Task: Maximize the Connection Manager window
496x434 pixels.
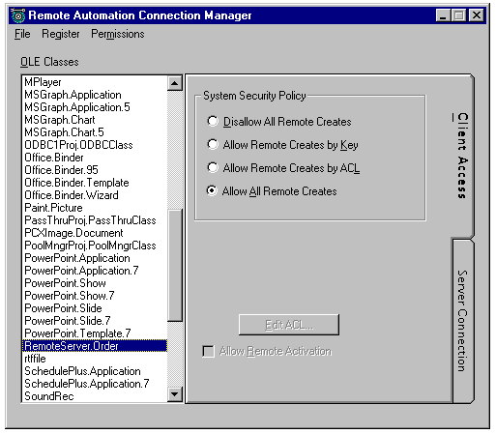Action: coord(459,15)
